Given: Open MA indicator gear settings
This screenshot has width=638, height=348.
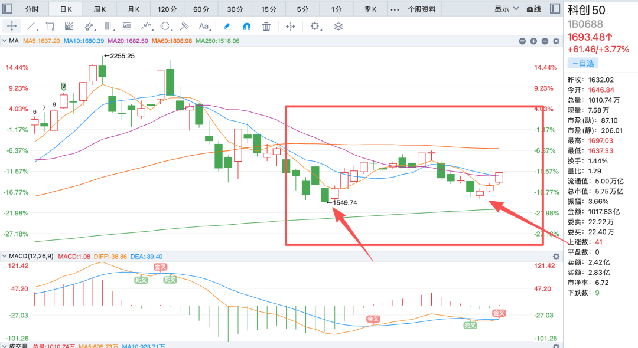Looking at the screenshot, I should pyautogui.click(x=556, y=41).
